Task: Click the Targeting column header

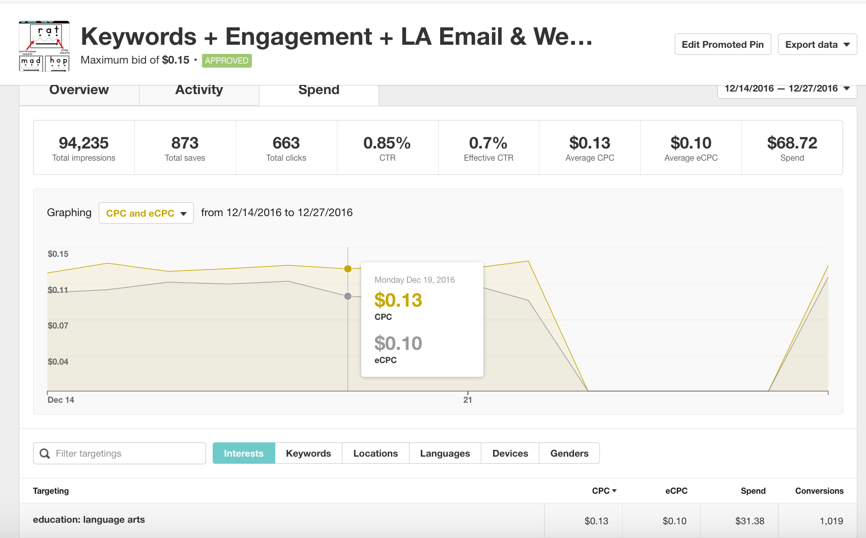Action: tap(51, 491)
